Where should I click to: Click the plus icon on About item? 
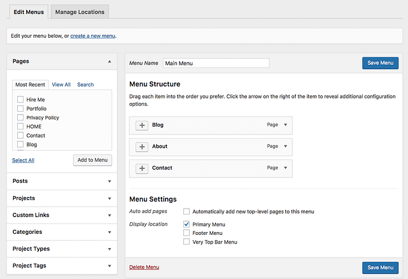142,147
